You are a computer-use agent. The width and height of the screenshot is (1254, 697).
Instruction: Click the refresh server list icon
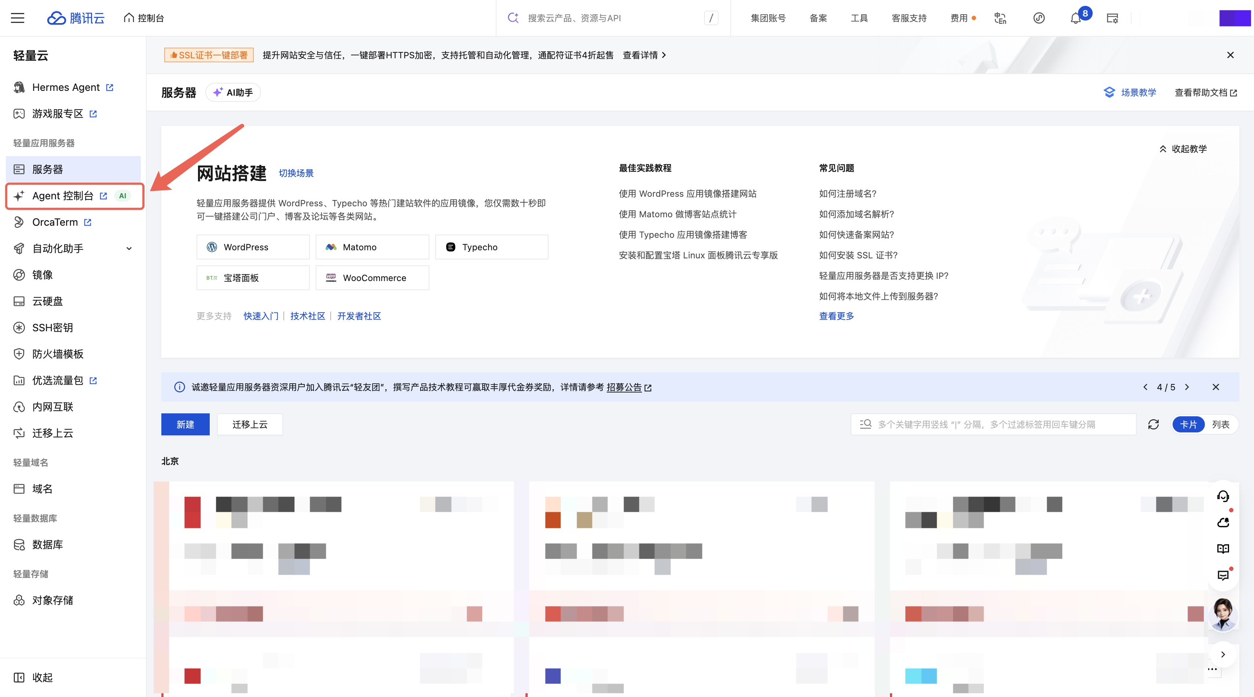pos(1153,424)
